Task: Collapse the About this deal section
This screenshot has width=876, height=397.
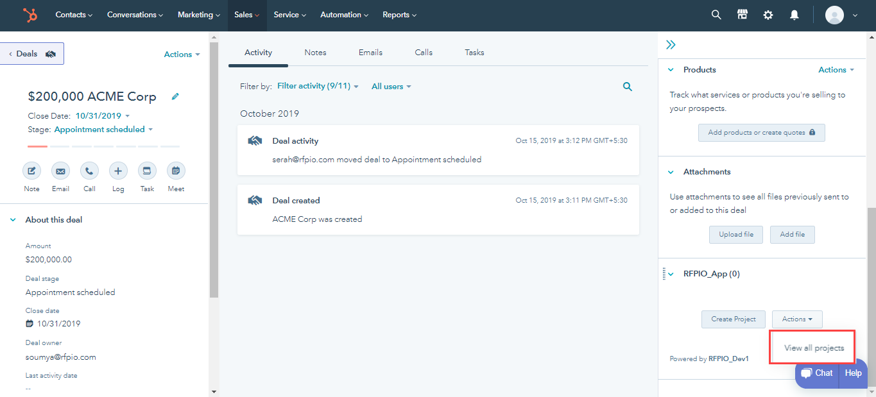Action: click(13, 220)
